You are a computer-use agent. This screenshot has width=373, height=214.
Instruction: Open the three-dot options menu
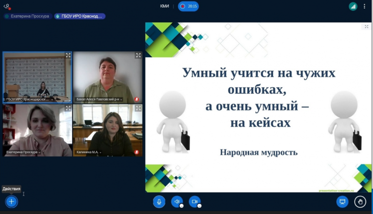pos(364,6)
